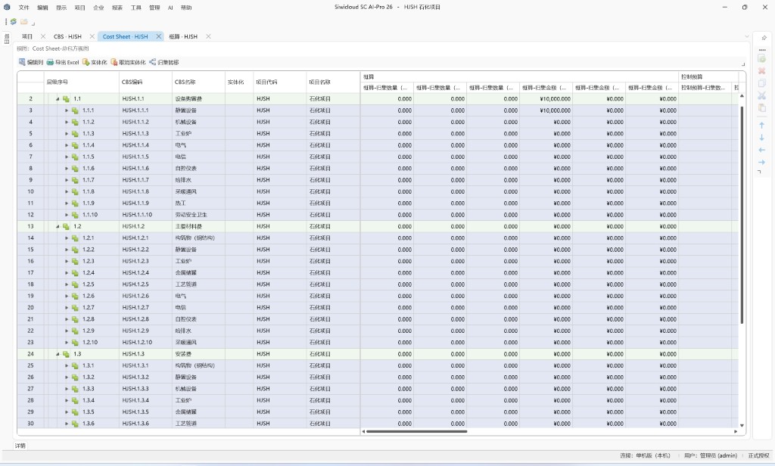Click the add new row icon in the right sidebar
Viewport: 775px width, 466px height.
pos(761,58)
